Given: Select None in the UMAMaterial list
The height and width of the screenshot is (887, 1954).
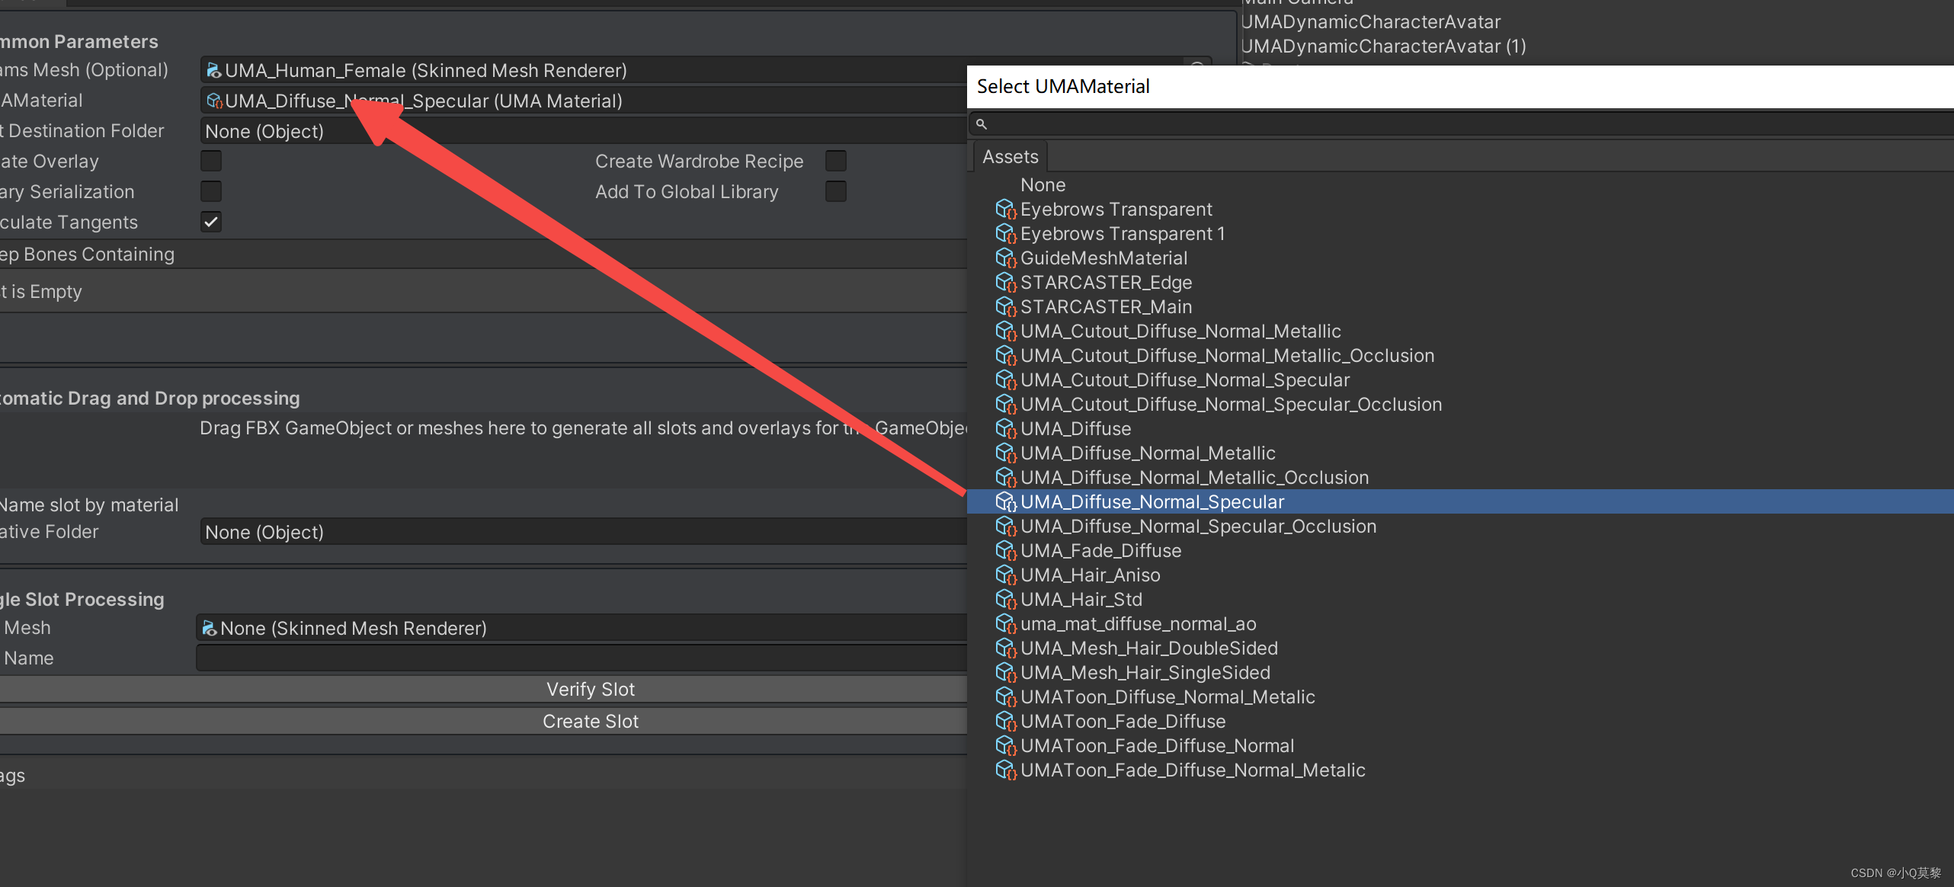Looking at the screenshot, I should click(x=1043, y=184).
